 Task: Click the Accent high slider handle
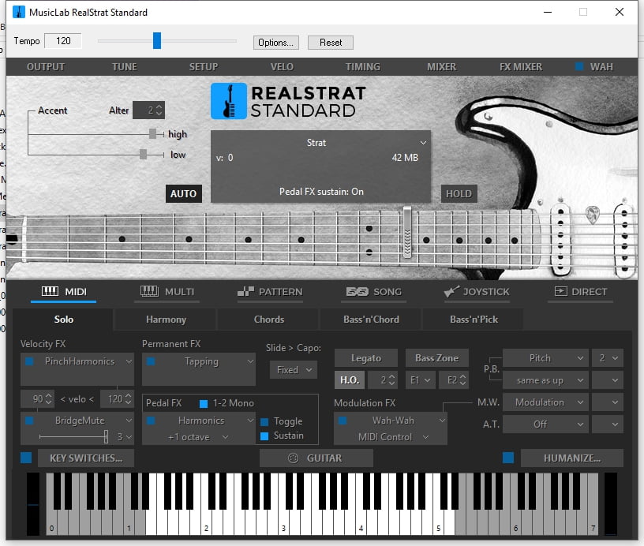(152, 133)
